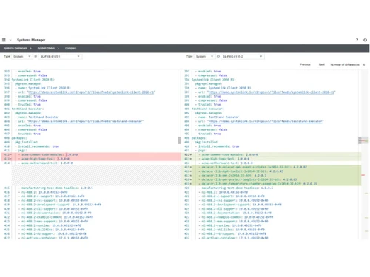Jump to Previous difference
This screenshot has width=370, height=277.
coord(305,64)
